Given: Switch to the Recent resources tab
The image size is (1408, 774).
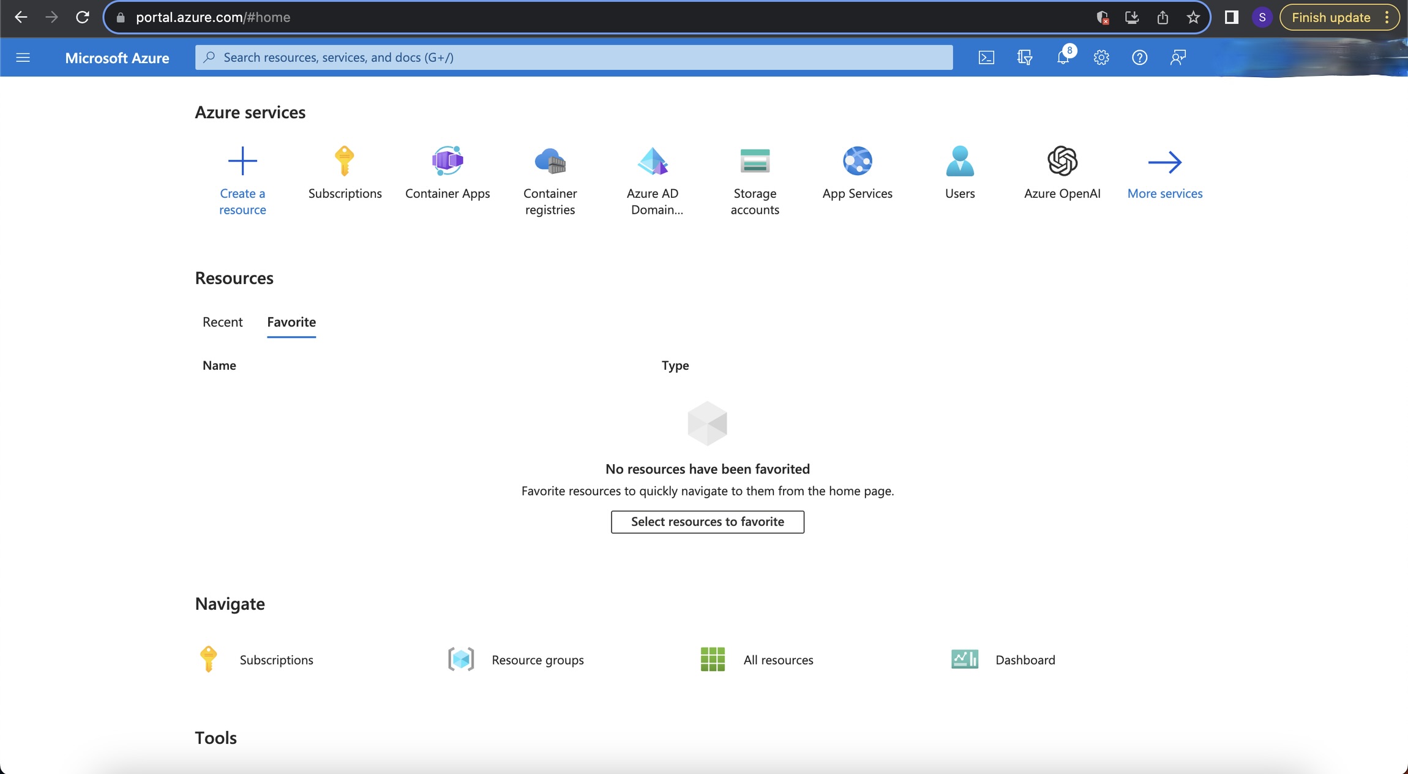Looking at the screenshot, I should coord(222,321).
